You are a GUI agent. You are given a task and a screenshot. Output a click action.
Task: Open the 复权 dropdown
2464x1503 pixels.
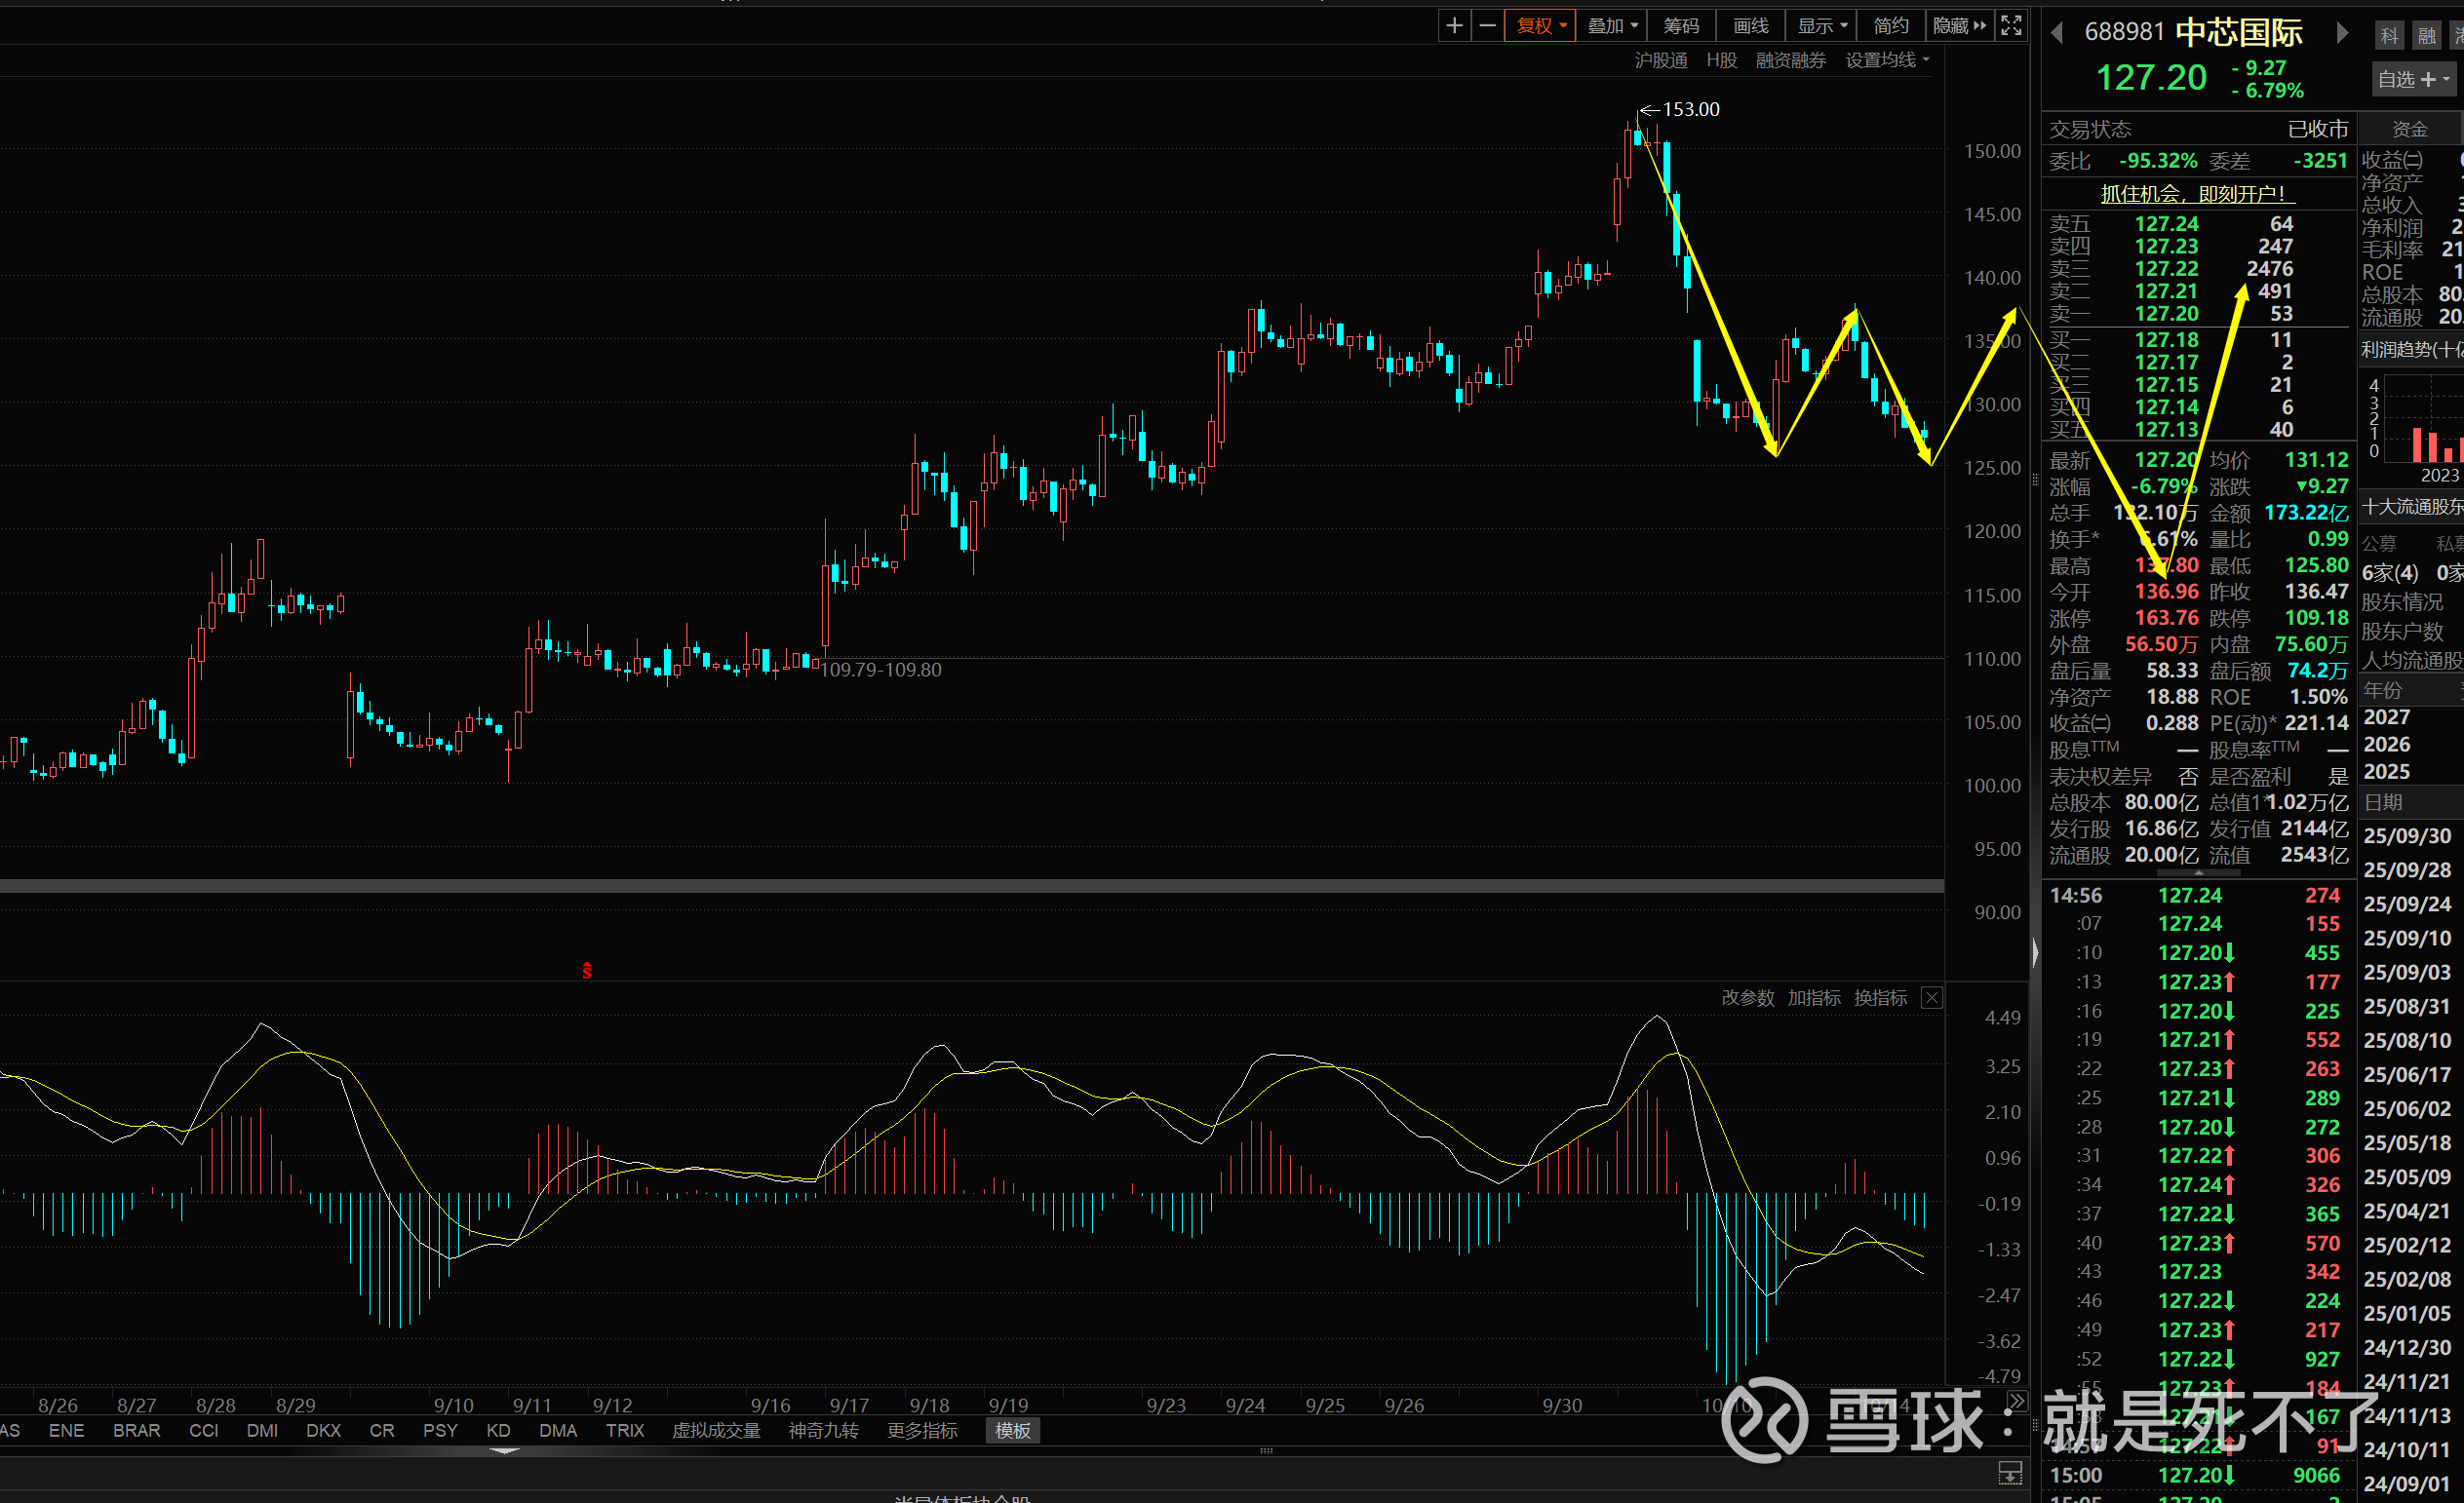[x=1541, y=26]
